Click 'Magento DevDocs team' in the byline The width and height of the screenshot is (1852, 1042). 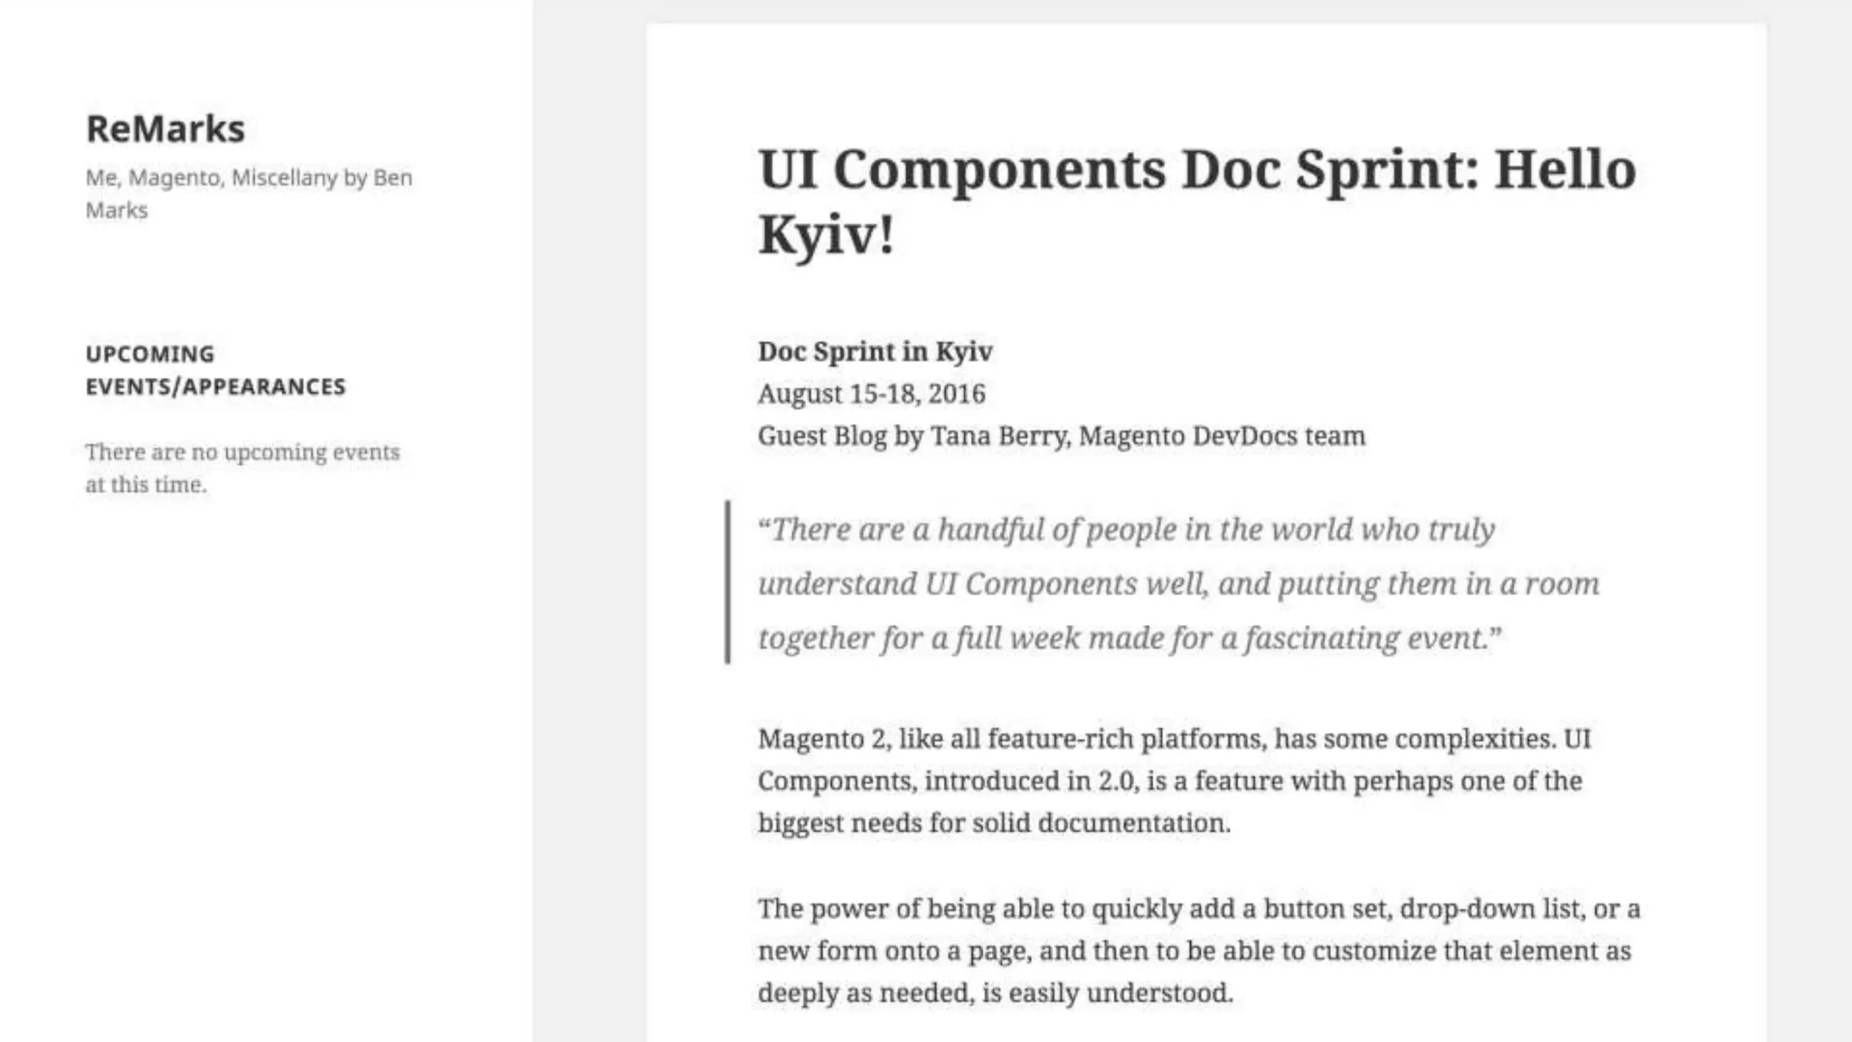click(1222, 436)
